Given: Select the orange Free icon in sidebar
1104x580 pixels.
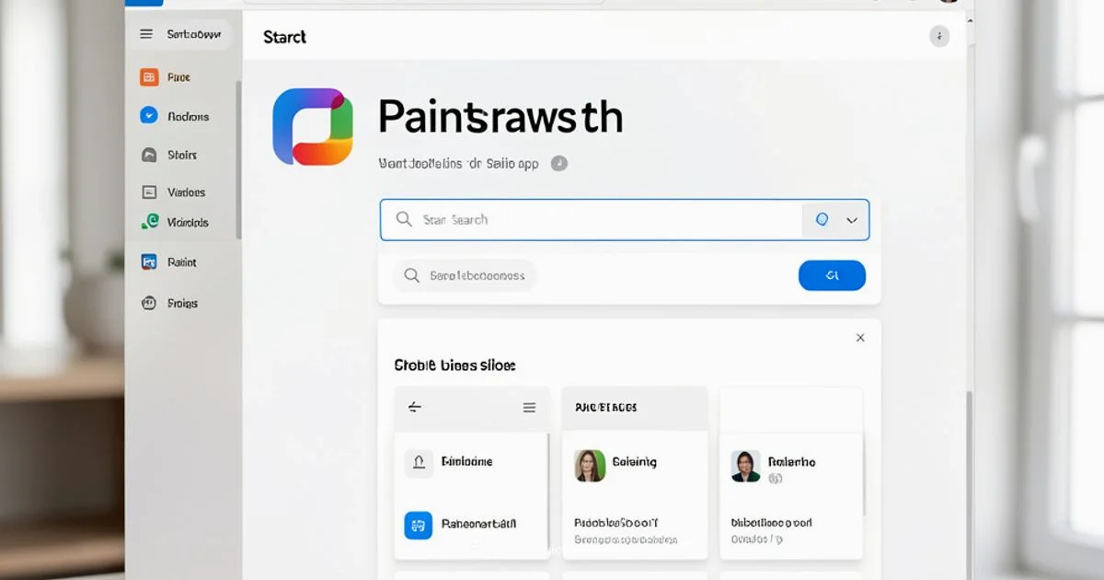Looking at the screenshot, I should click(x=147, y=77).
